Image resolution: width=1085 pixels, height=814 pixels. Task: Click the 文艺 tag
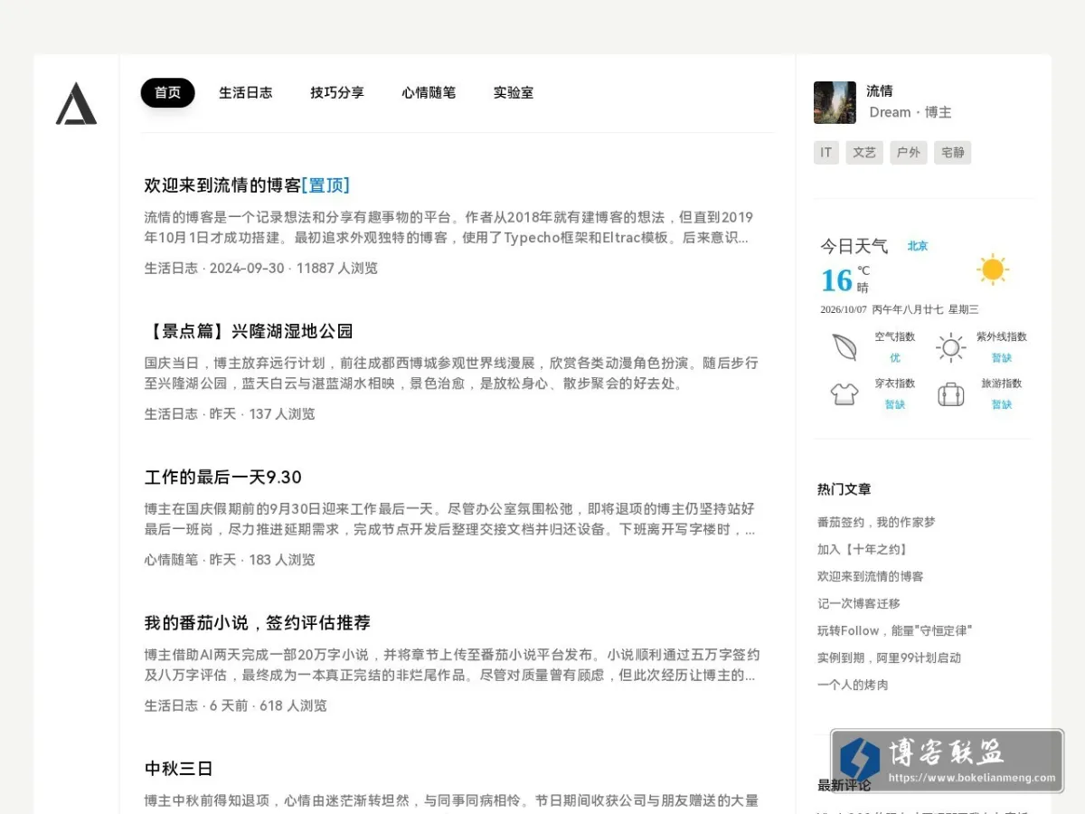pyautogui.click(x=864, y=153)
